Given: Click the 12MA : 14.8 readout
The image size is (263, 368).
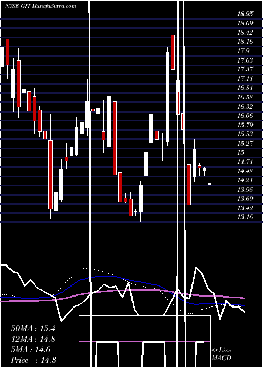Looking at the screenshot, I should 33,339.
